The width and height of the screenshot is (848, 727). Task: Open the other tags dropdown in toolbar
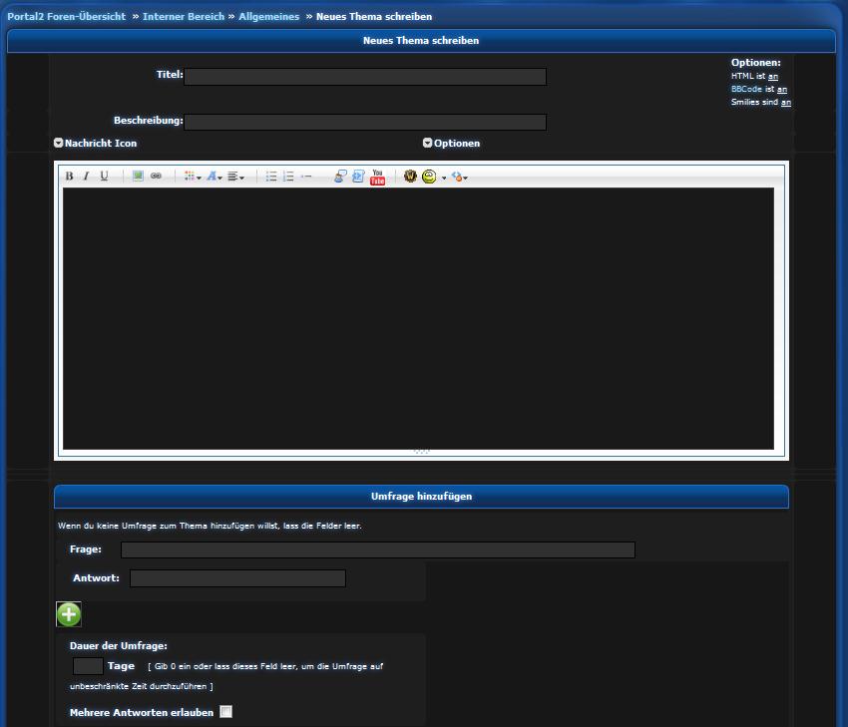tap(459, 177)
